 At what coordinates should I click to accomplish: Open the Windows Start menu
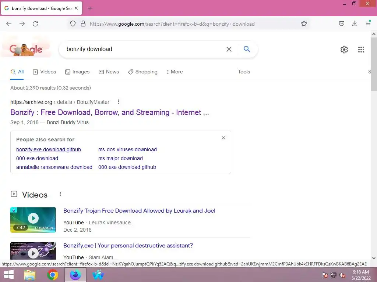pyautogui.click(x=9, y=275)
